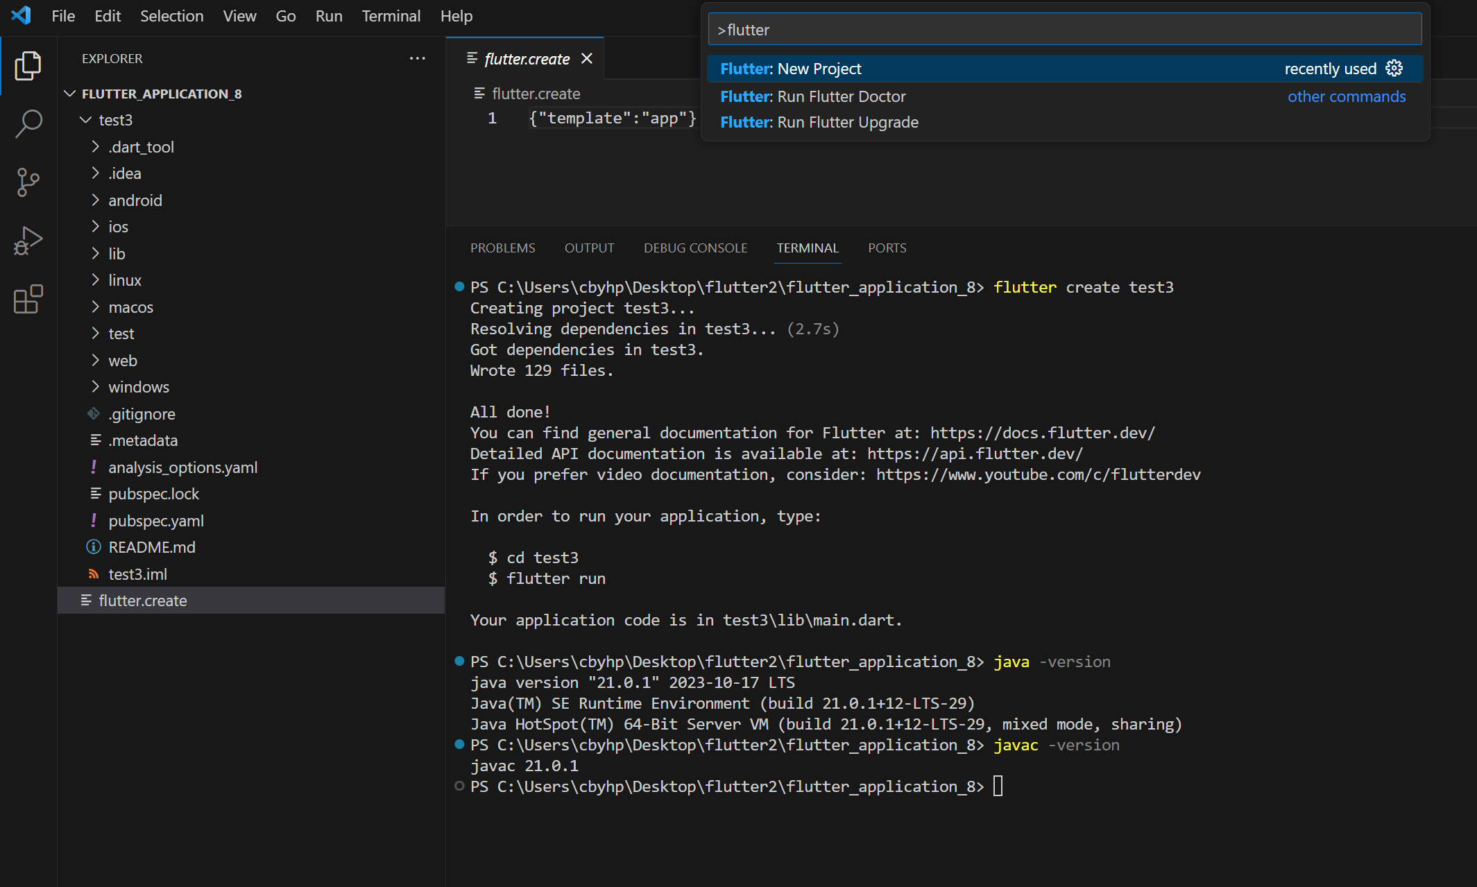Expand the linux folder
Image resolution: width=1477 pixels, height=887 pixels.
(95, 279)
